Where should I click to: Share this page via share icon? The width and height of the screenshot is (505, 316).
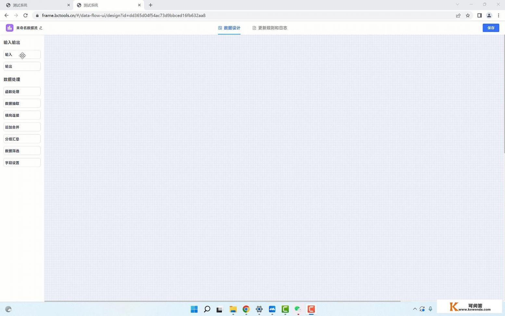tap(458, 15)
